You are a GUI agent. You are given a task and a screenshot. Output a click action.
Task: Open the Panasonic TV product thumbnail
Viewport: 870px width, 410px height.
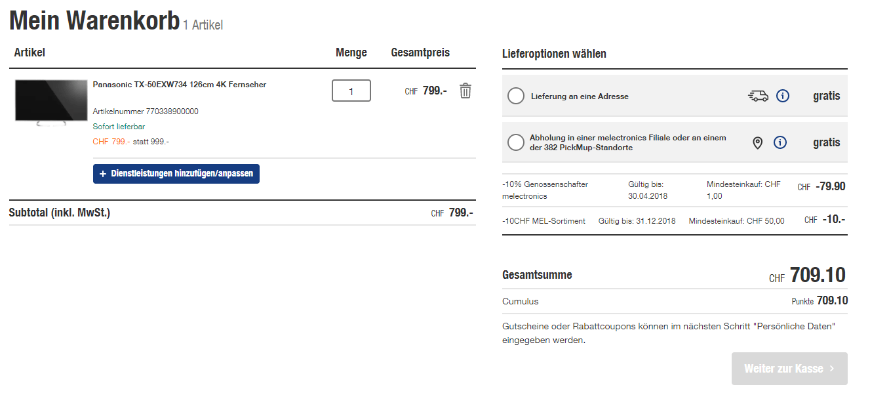50,102
